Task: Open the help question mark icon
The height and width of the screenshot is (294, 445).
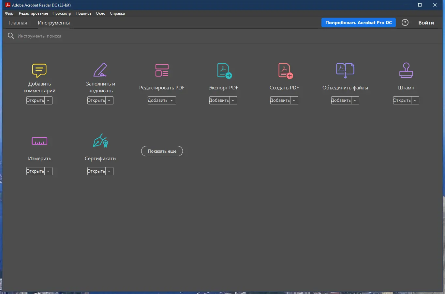Action: click(x=405, y=23)
